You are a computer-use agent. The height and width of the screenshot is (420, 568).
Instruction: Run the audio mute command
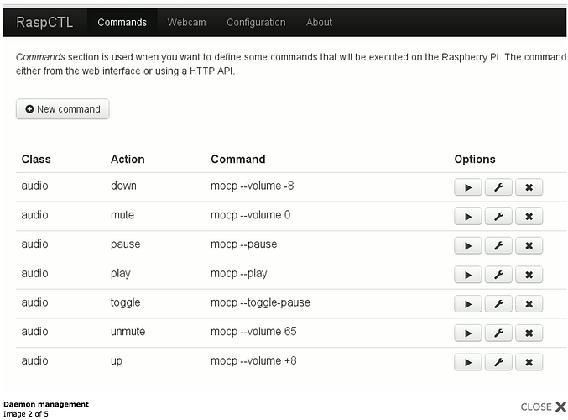coord(467,217)
